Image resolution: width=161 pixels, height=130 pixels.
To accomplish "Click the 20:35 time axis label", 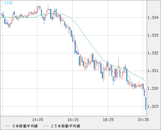I will 143,120.
